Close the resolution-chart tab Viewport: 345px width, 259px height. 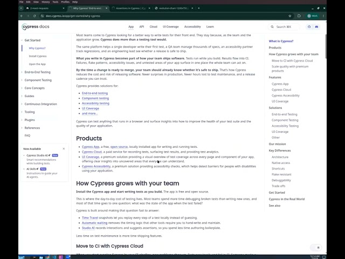192,8
